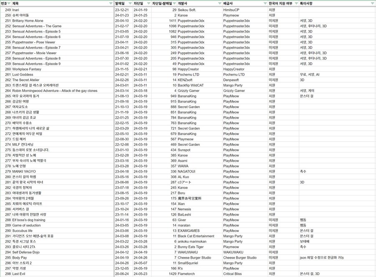Select the 제목 header label

point(15,3)
